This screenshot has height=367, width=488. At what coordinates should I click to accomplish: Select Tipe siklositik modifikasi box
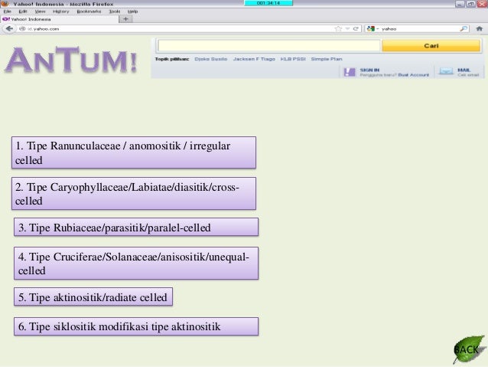(x=136, y=326)
